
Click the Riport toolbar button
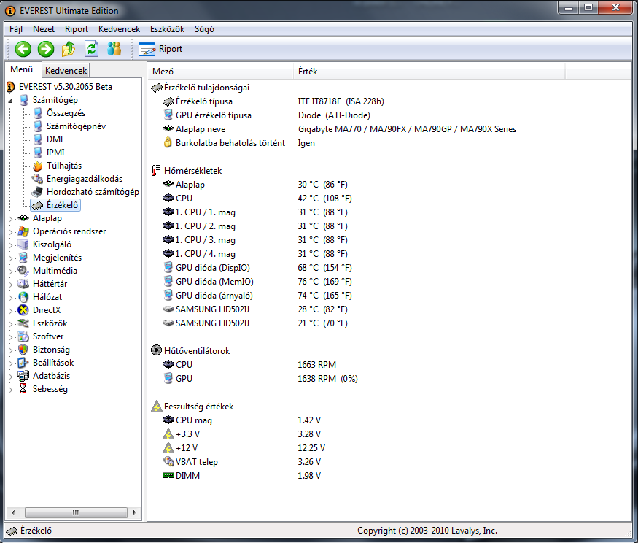(160, 49)
